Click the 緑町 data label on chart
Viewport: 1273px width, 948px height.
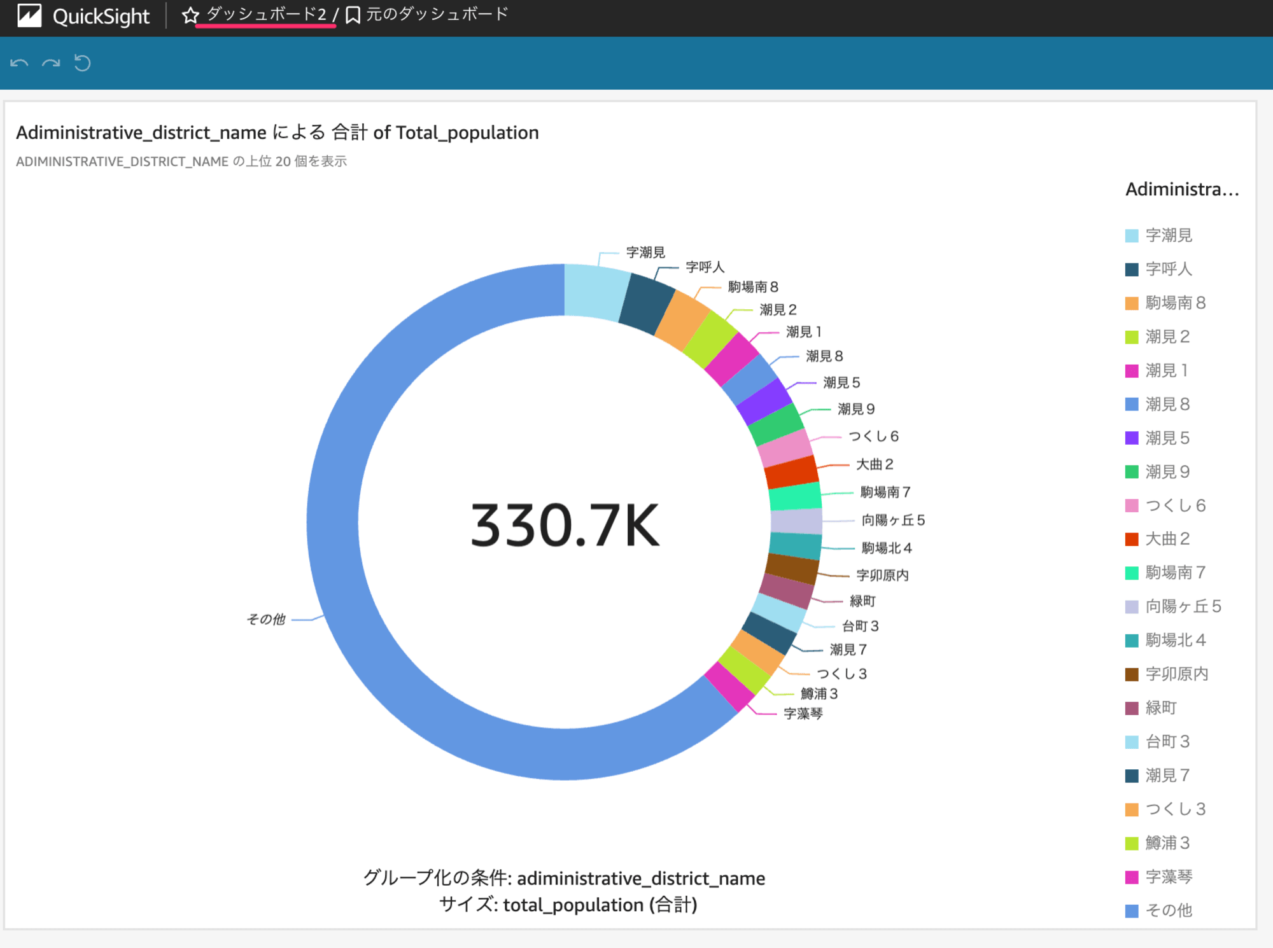[x=863, y=601]
